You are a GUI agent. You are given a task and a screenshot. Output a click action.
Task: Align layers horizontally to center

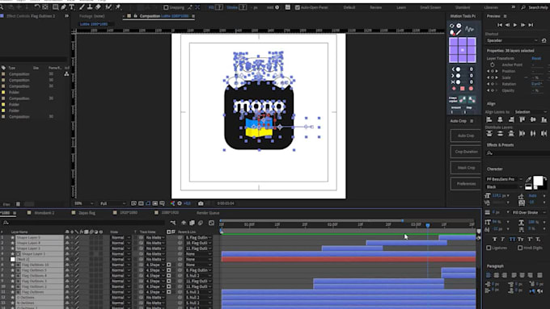[x=500, y=119]
